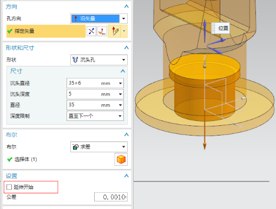Click the 公差 tolerance input field

[111, 197]
